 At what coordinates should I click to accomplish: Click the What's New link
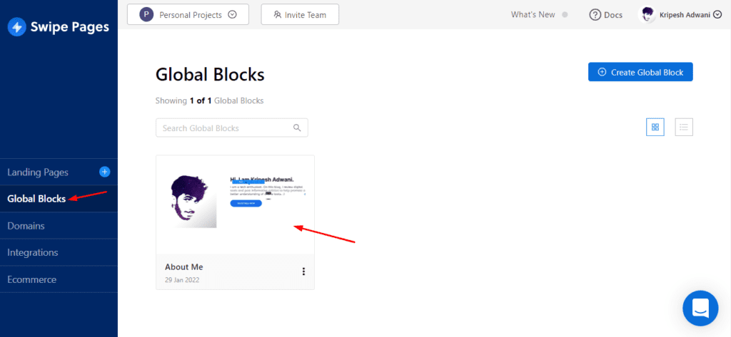pos(533,15)
